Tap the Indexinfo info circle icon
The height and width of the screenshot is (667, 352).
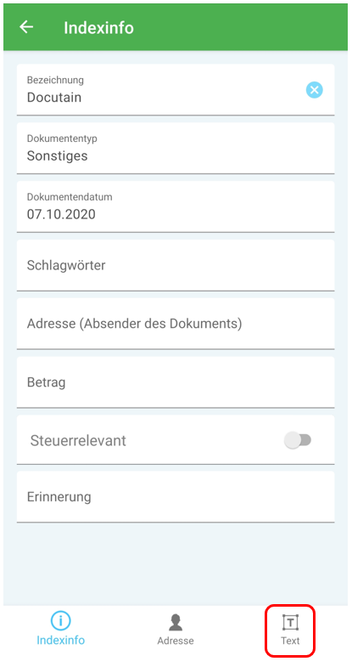click(60, 622)
